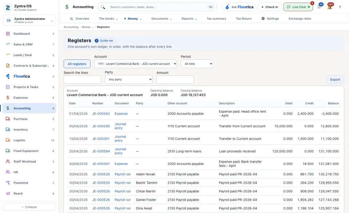Viewport: 349px width, 213px height.
Task: Expand the Zyntra Administrator account switcher
Action: click(29, 20)
